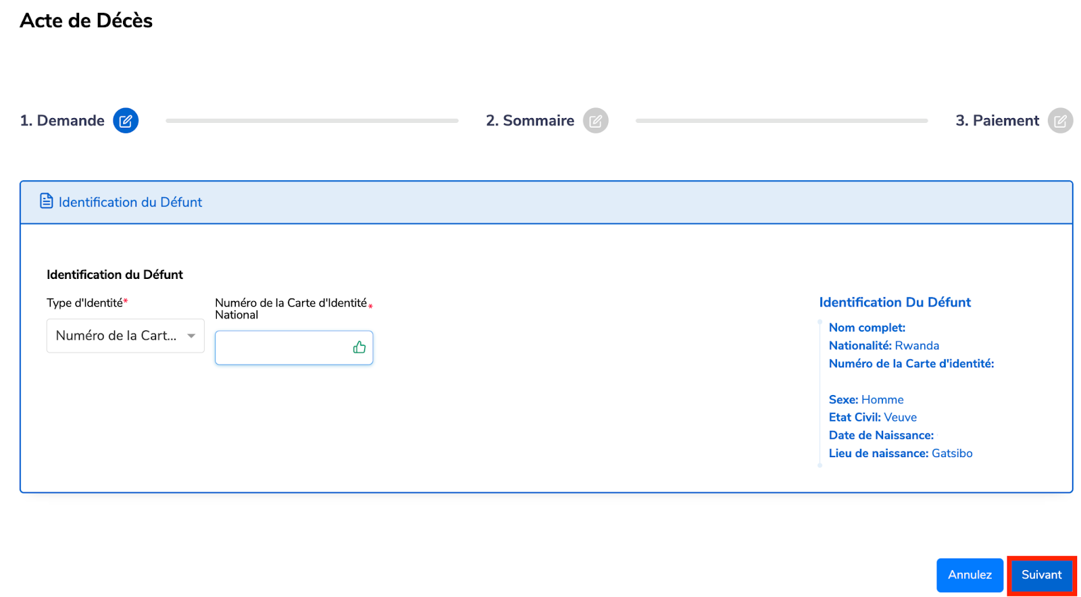Image resolution: width=1081 pixels, height=597 pixels.
Task: Click the Paiement step edit icon
Action: click(x=1060, y=121)
